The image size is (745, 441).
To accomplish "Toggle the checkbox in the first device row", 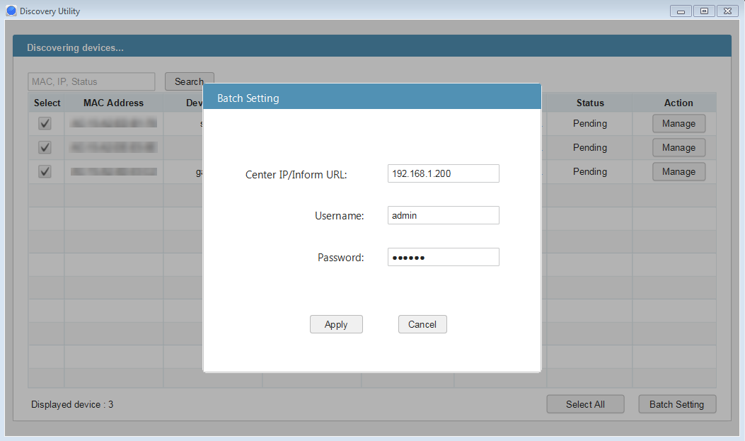I will pos(45,124).
